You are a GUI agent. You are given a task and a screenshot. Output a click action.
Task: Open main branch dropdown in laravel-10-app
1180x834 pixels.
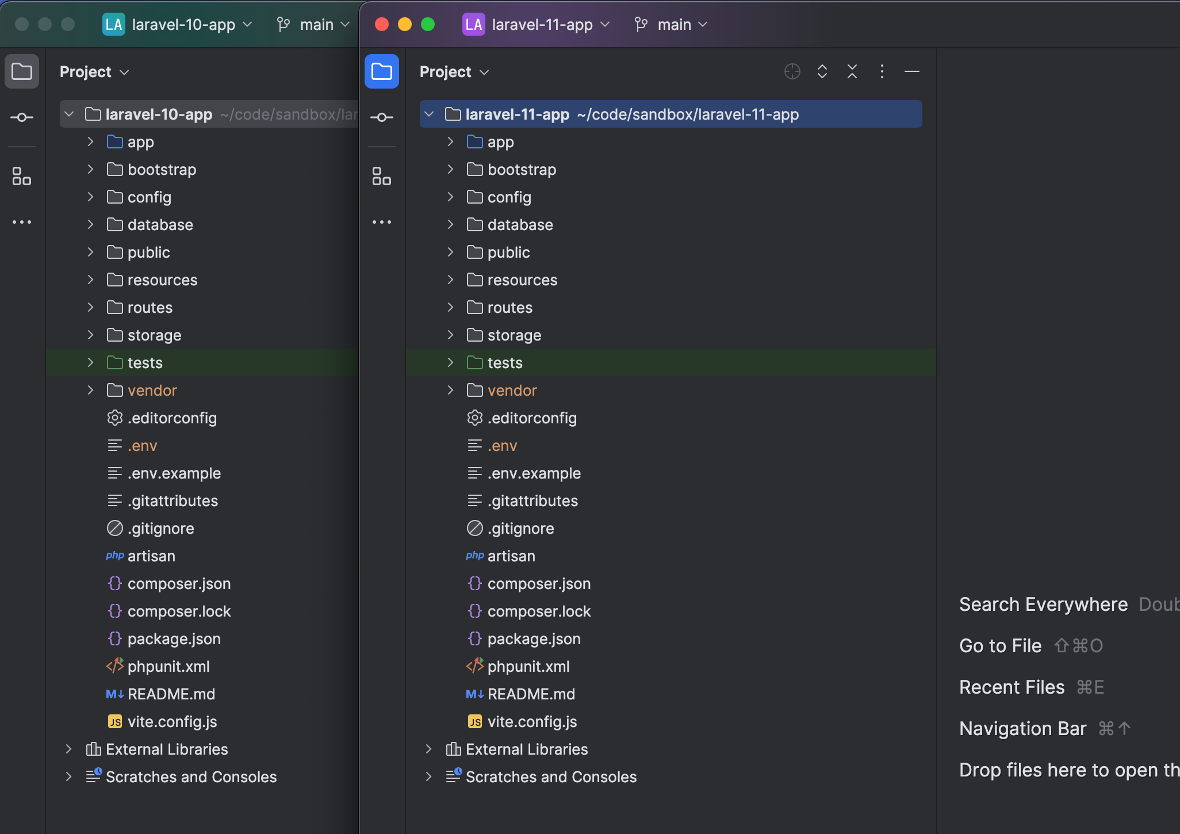click(313, 24)
